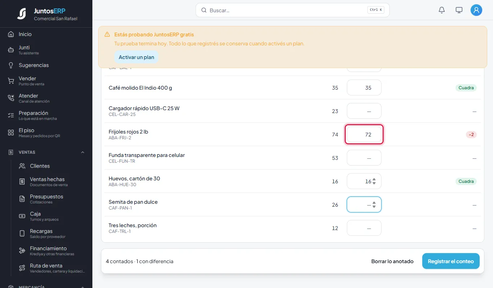Image resolution: width=493 pixels, height=288 pixels.
Task: Click the Junti assistant robot icon
Action: pos(11,50)
